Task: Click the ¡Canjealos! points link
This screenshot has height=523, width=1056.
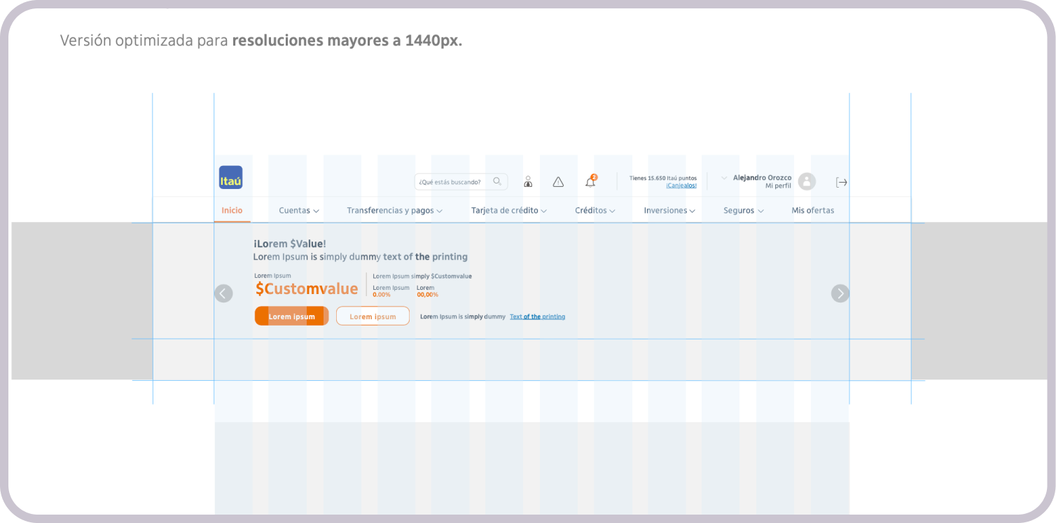Action: coord(680,186)
